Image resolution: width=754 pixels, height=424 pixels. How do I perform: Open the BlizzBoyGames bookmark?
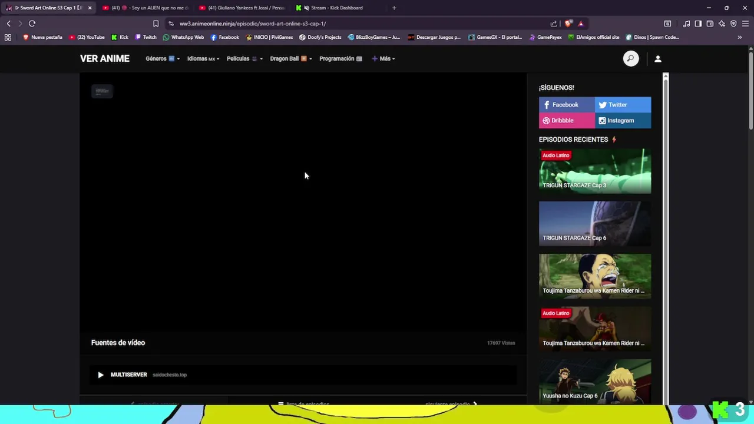tap(374, 37)
